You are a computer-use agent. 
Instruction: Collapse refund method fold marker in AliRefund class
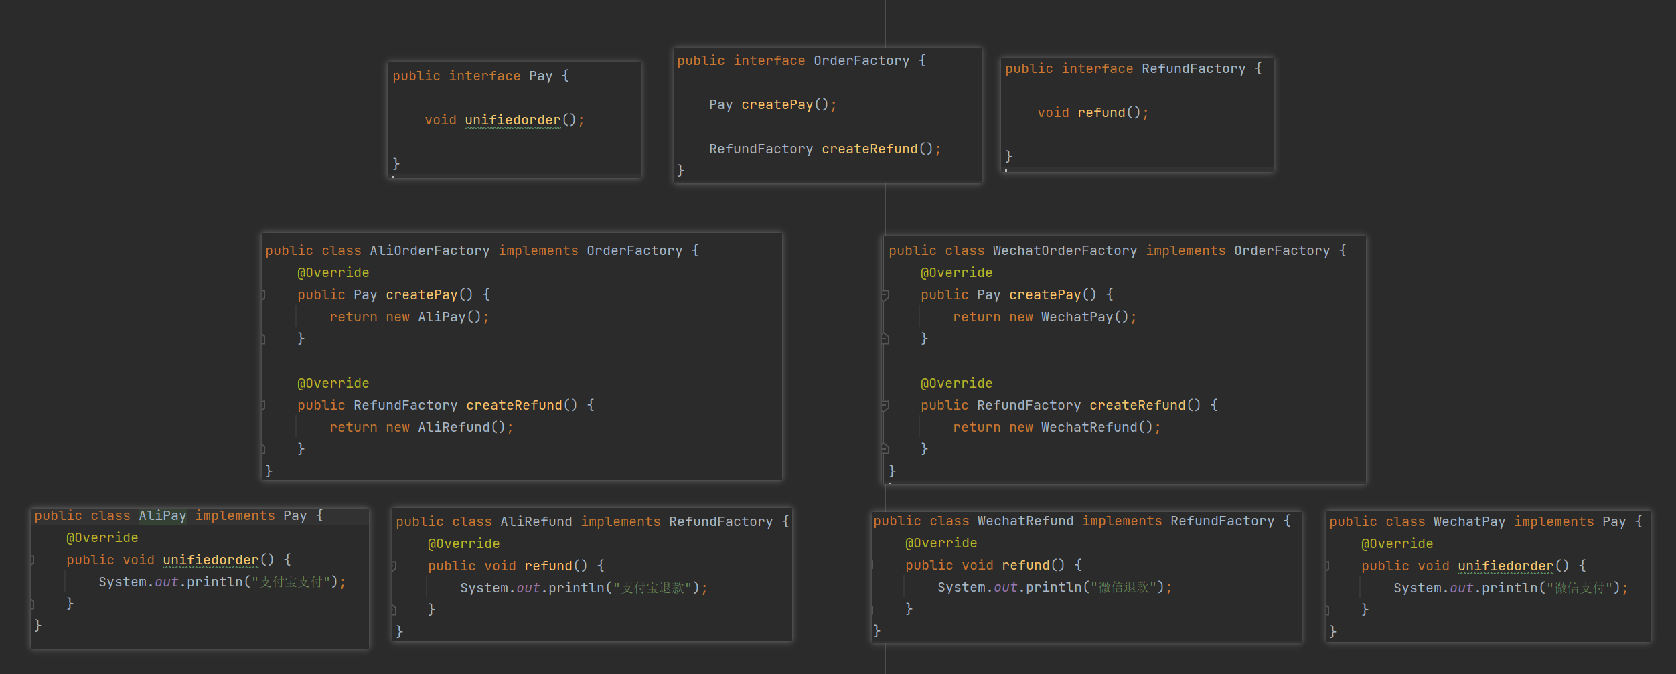point(394,566)
